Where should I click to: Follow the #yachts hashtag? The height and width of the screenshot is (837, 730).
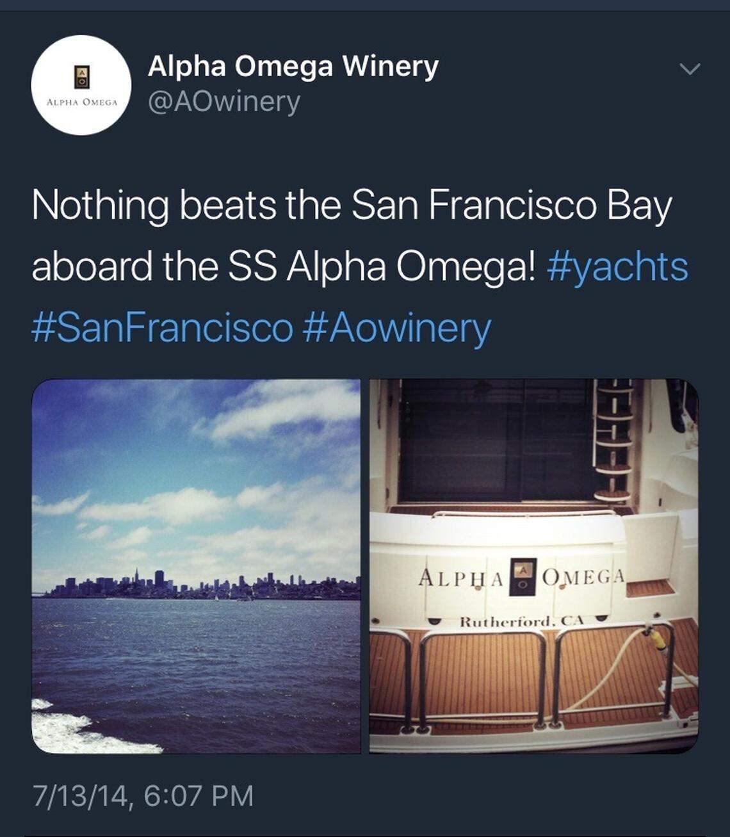tap(617, 266)
